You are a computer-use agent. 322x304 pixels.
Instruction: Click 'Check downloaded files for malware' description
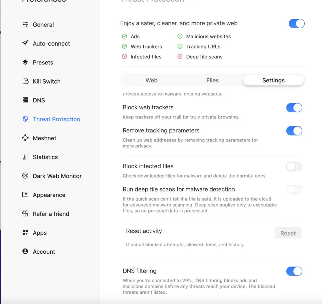(194, 176)
